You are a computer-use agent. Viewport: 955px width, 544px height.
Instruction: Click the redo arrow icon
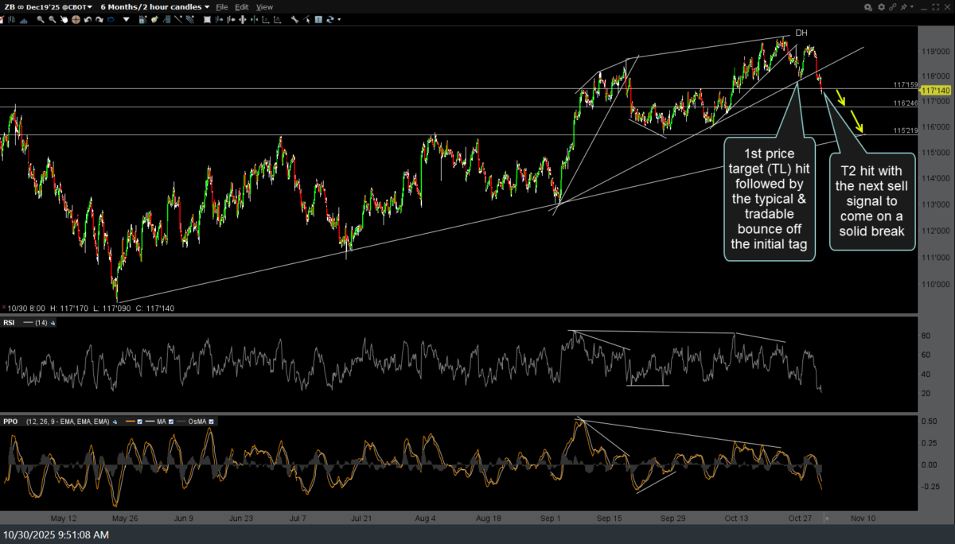99,19
